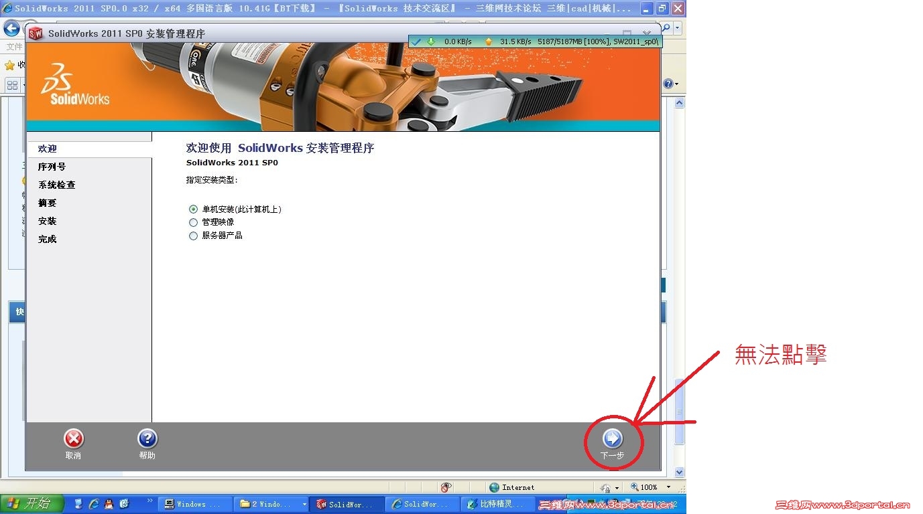Click the IE blue Help question-mark icon
Screen dimensions: 923x514
click(668, 84)
